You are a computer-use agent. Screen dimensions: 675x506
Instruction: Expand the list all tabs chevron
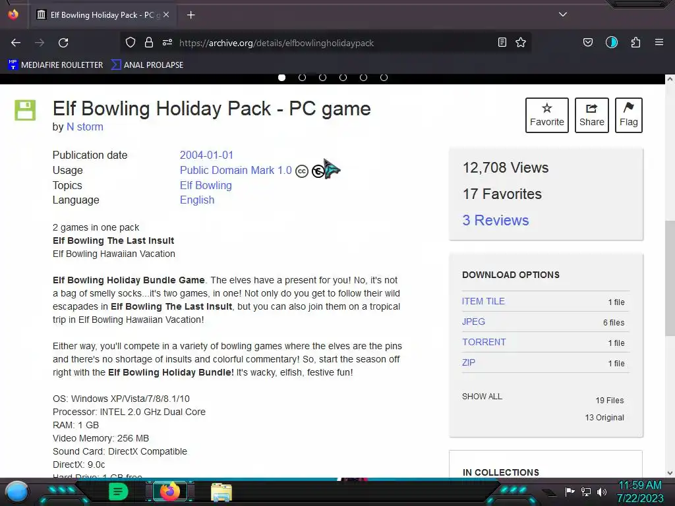pyautogui.click(x=563, y=14)
